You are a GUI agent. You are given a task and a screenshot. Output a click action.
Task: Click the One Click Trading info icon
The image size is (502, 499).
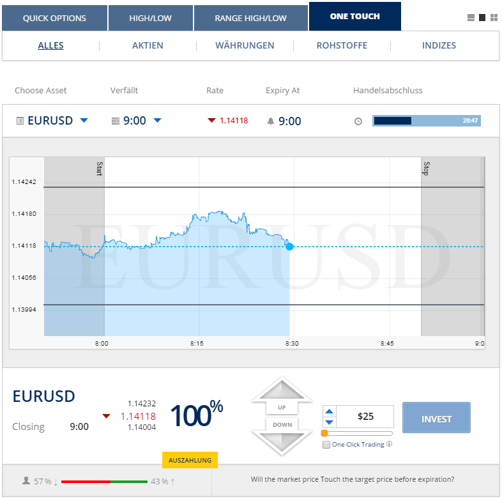coord(390,444)
